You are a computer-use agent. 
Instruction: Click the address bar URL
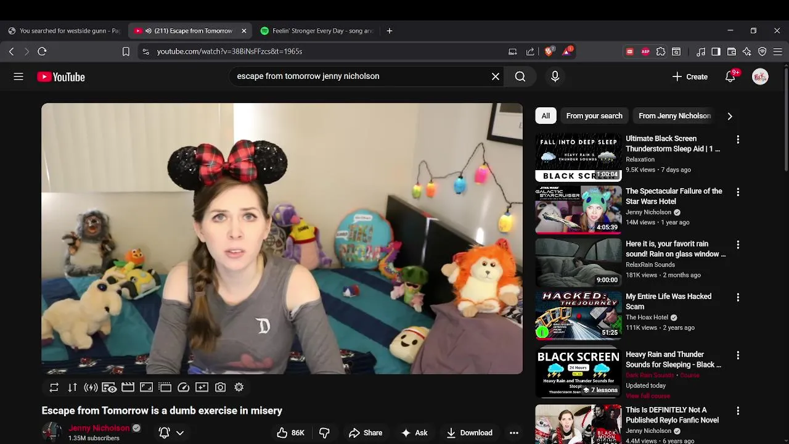(229, 52)
